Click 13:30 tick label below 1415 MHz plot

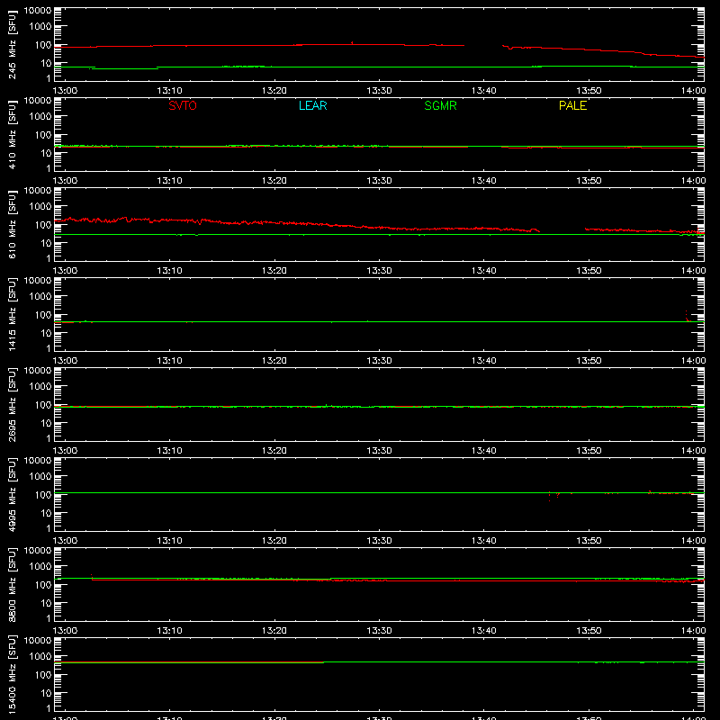click(379, 361)
